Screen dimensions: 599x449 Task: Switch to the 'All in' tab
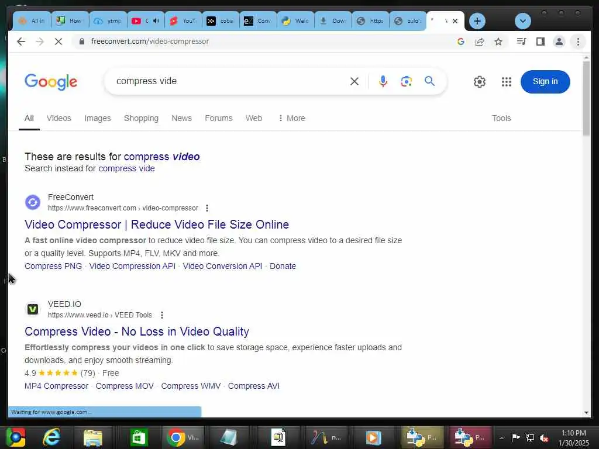32,21
